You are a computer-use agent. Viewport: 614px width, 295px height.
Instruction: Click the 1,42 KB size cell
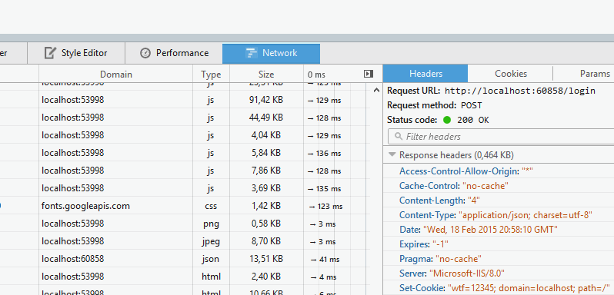pos(266,206)
